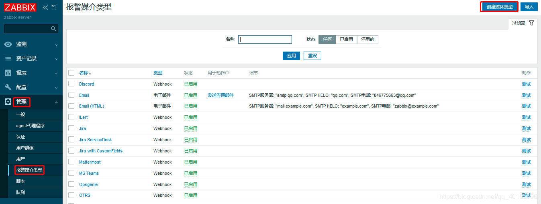
Task: Open the 过滤器 tab
Action: tap(523, 23)
